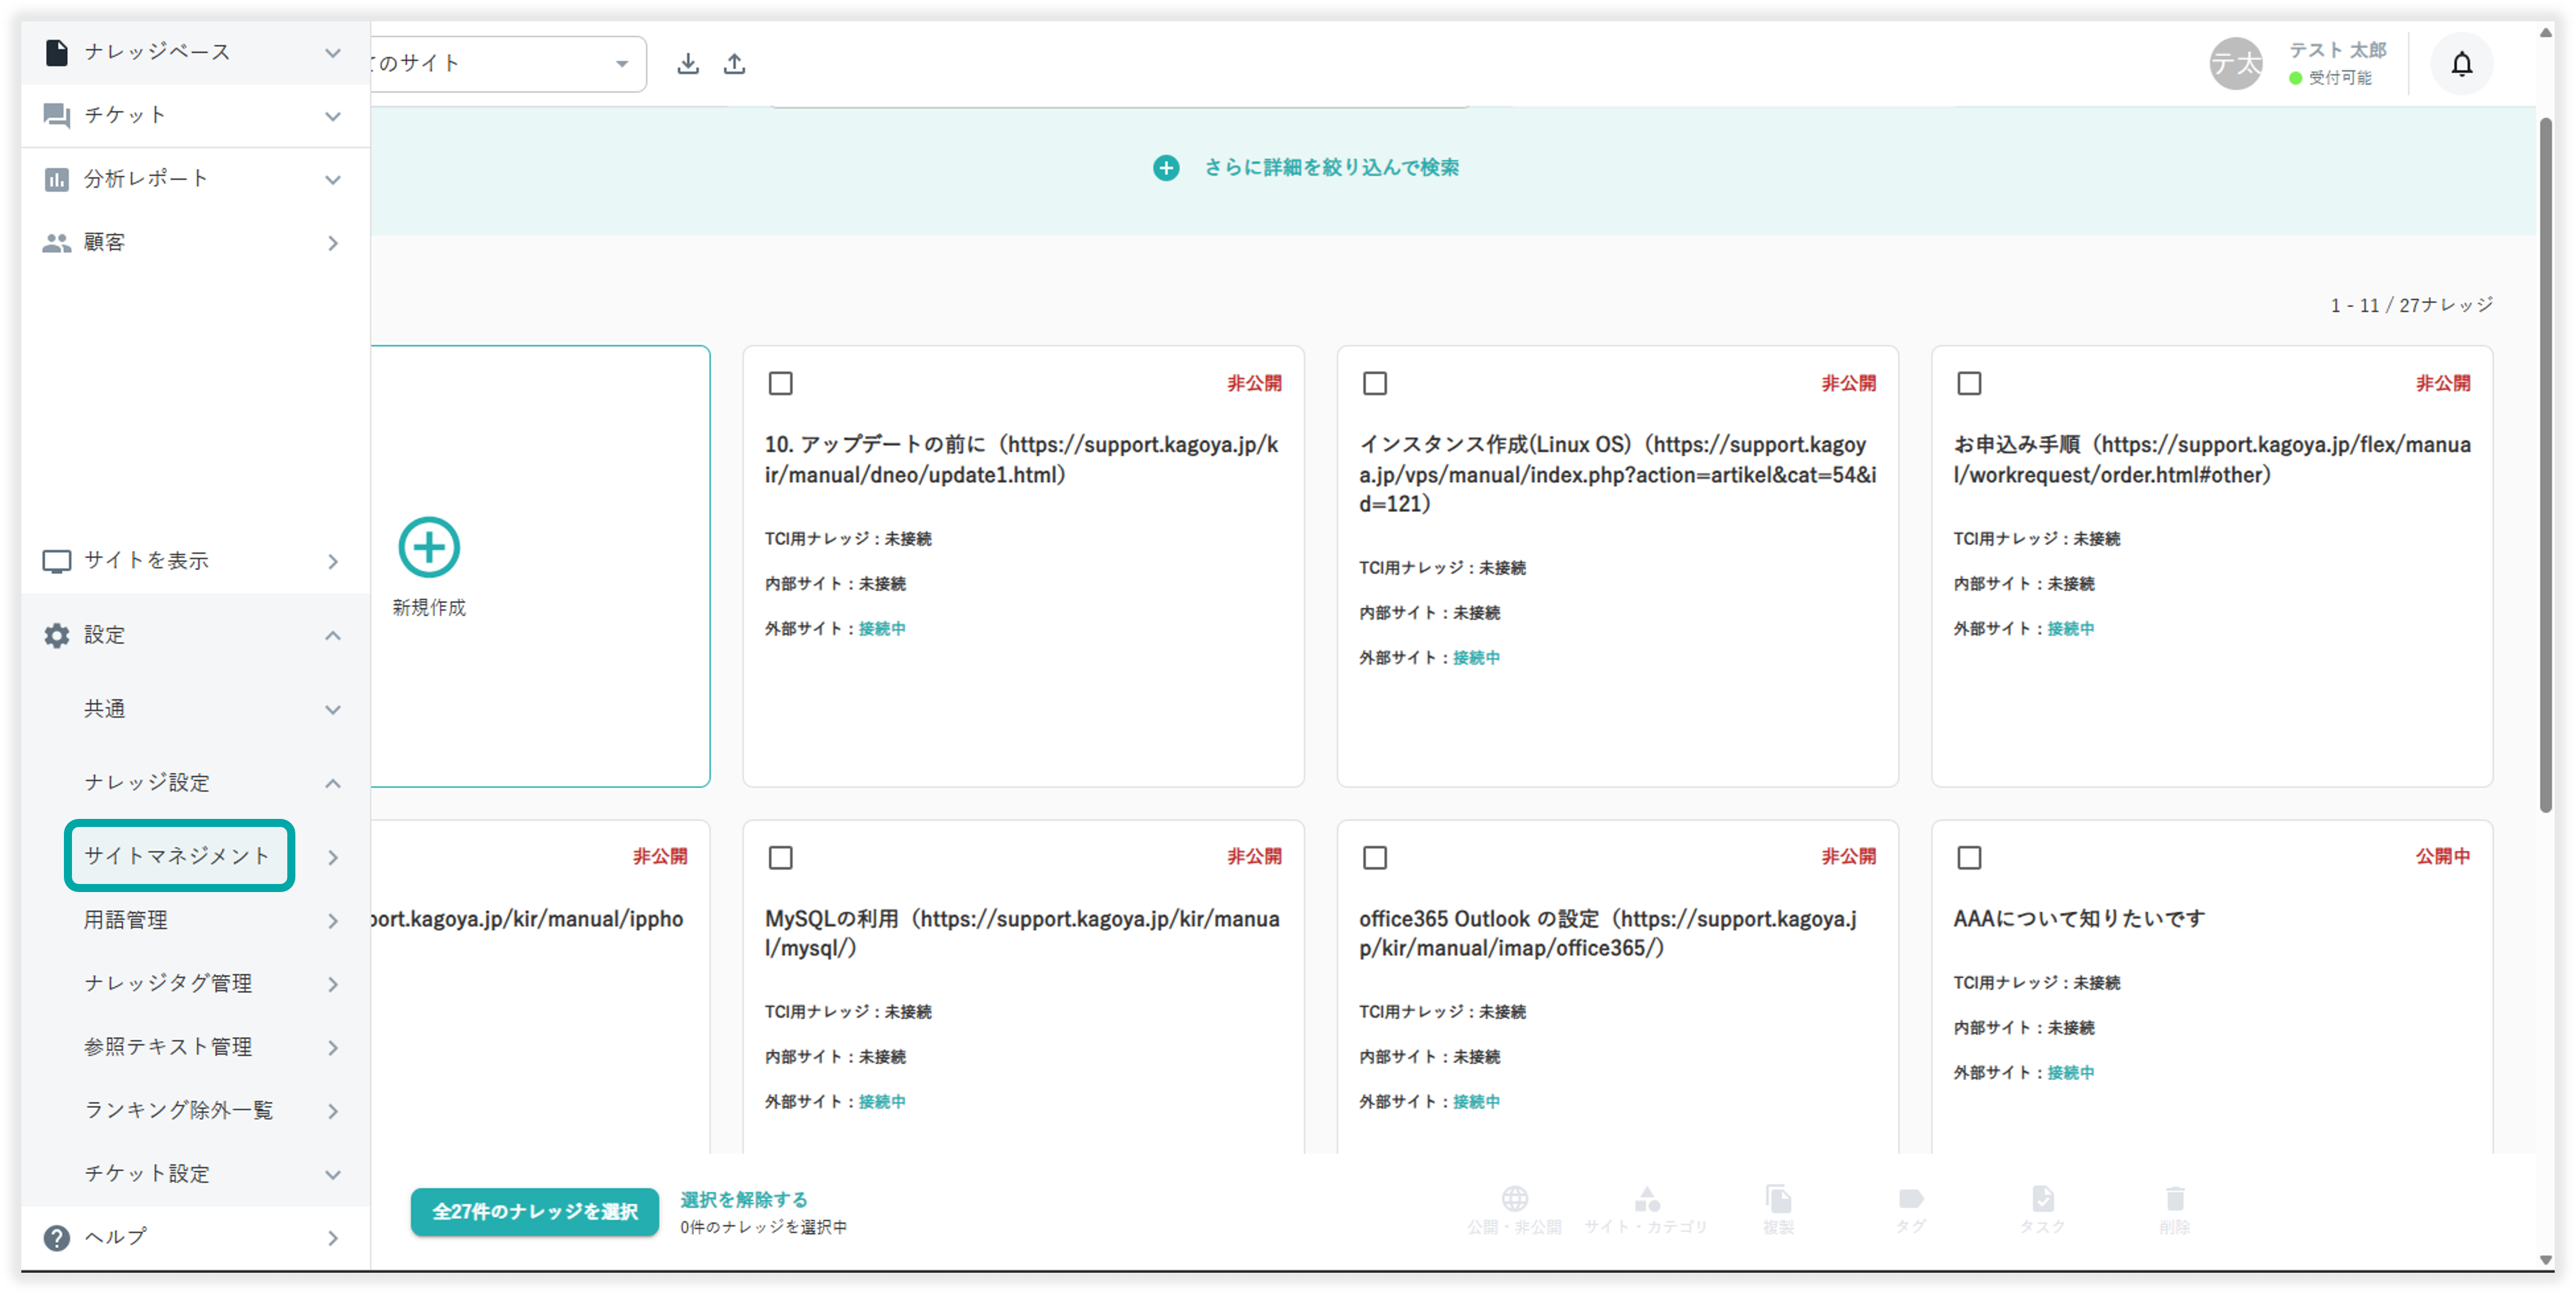Click the upload icon in top toolbar
The height and width of the screenshot is (1294, 2576).
(734, 64)
